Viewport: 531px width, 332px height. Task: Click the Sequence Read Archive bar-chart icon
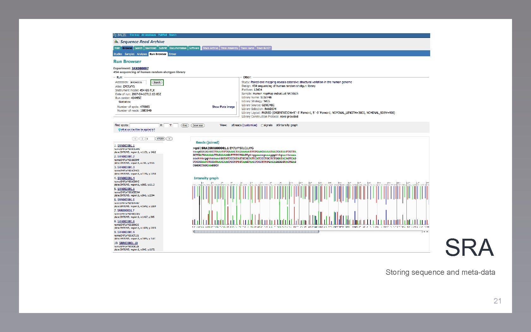click(116, 41)
